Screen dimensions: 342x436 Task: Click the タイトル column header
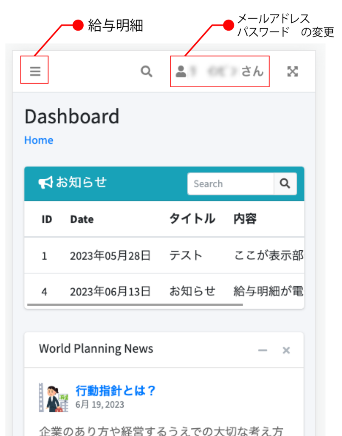point(192,219)
